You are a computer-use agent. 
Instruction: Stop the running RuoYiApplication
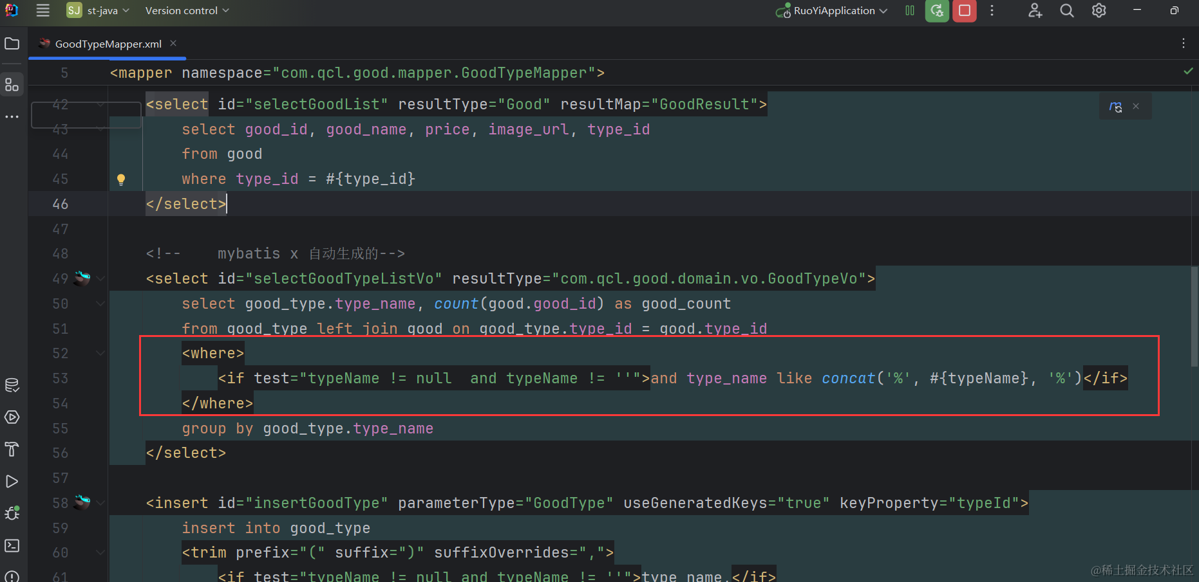tap(964, 11)
